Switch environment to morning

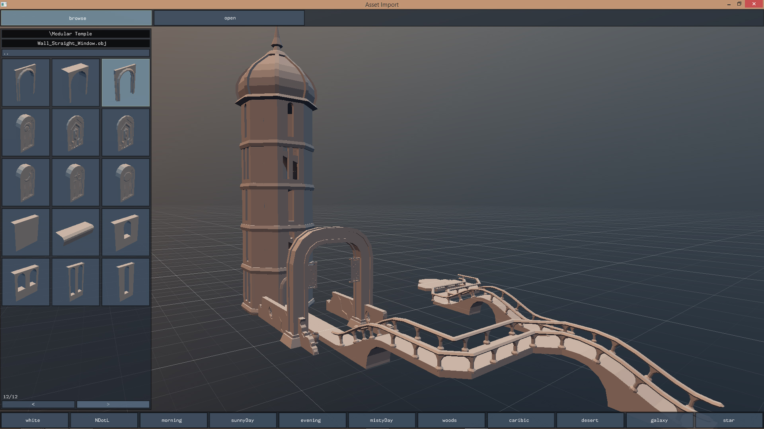(x=173, y=420)
